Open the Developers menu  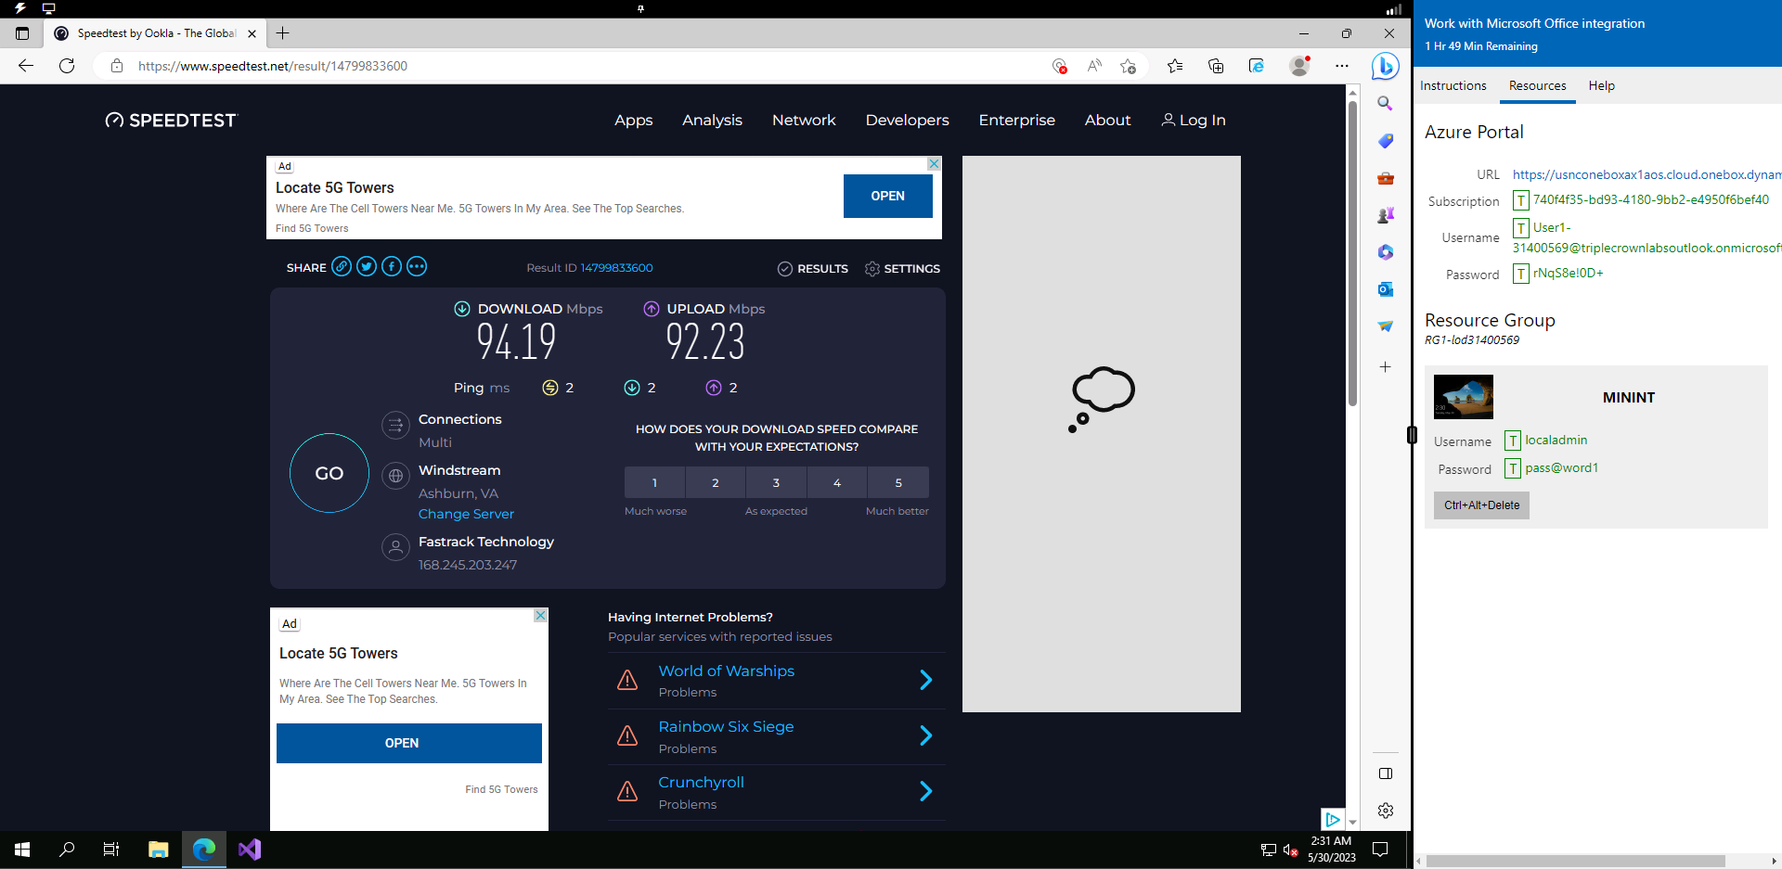coord(907,121)
